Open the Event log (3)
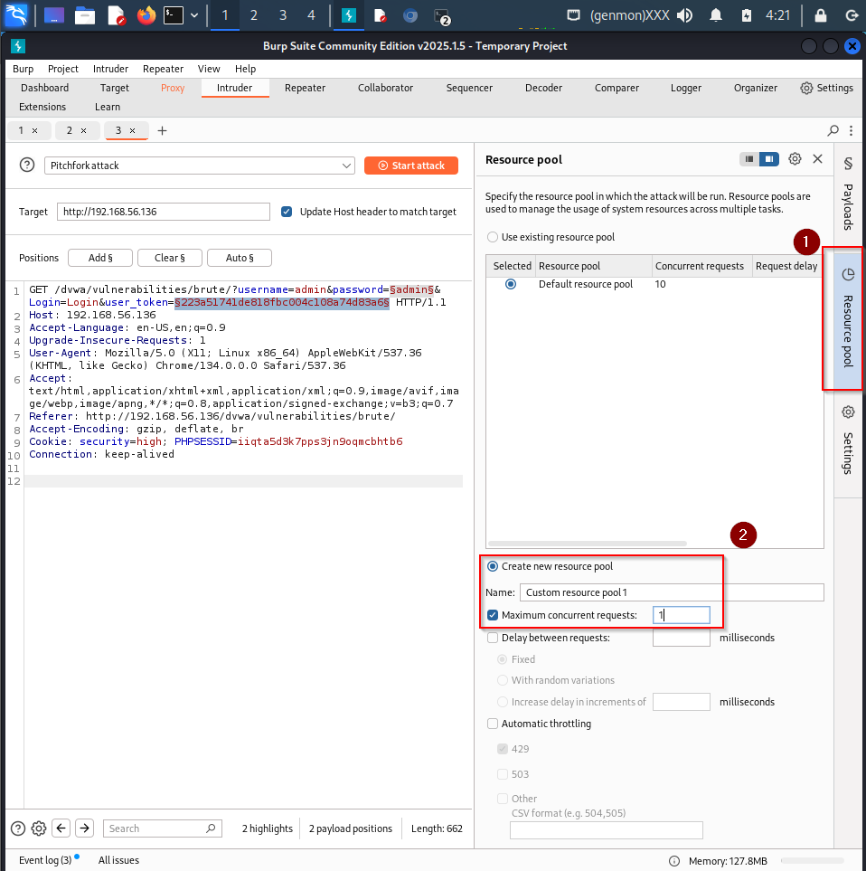Screen dimensions: 866x871 coord(45,860)
